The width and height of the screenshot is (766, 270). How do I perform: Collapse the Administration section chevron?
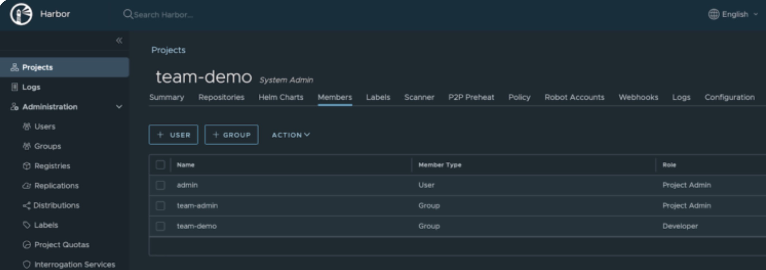tap(119, 107)
